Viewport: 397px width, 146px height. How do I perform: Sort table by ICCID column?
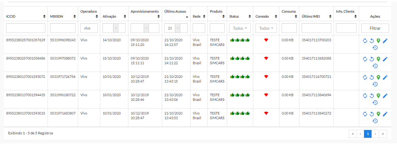(x=44, y=17)
